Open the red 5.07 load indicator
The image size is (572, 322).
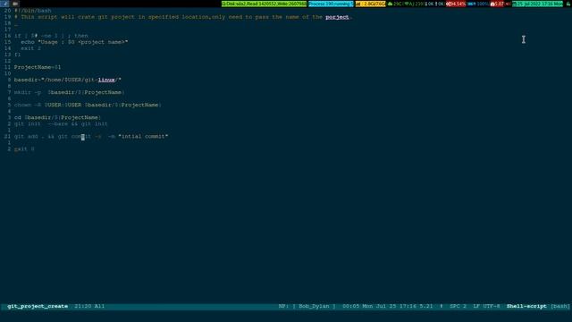pos(497,4)
